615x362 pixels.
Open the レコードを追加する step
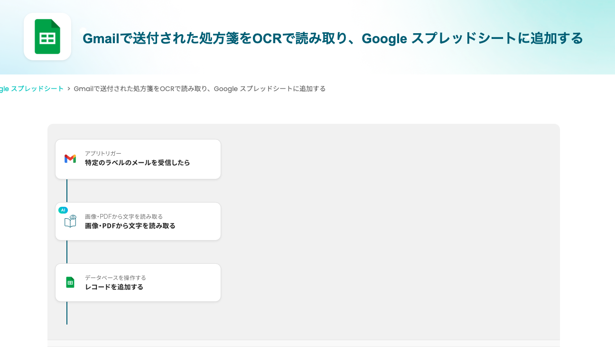click(x=114, y=287)
